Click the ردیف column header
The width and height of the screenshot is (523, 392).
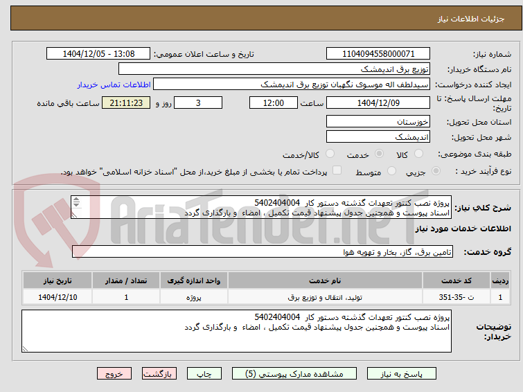pyautogui.click(x=500, y=280)
